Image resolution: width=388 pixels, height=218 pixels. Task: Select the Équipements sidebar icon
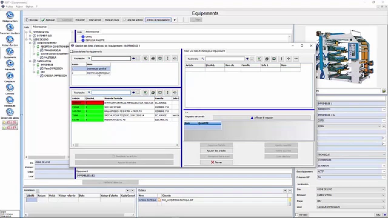(x=10, y=51)
